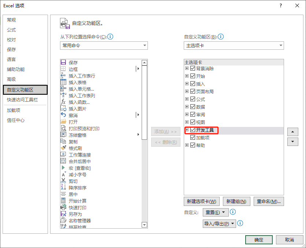Click the 打开 folder icon

point(63,122)
